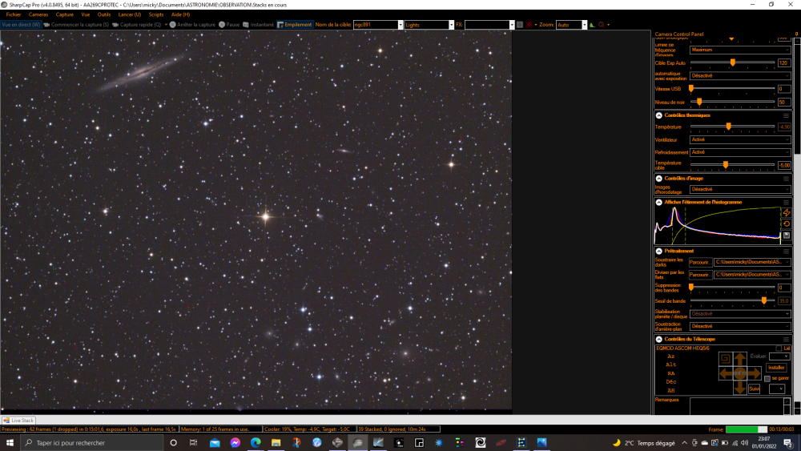Click Capture rapide in toolbar
This screenshot has width=801, height=451.
click(x=136, y=25)
